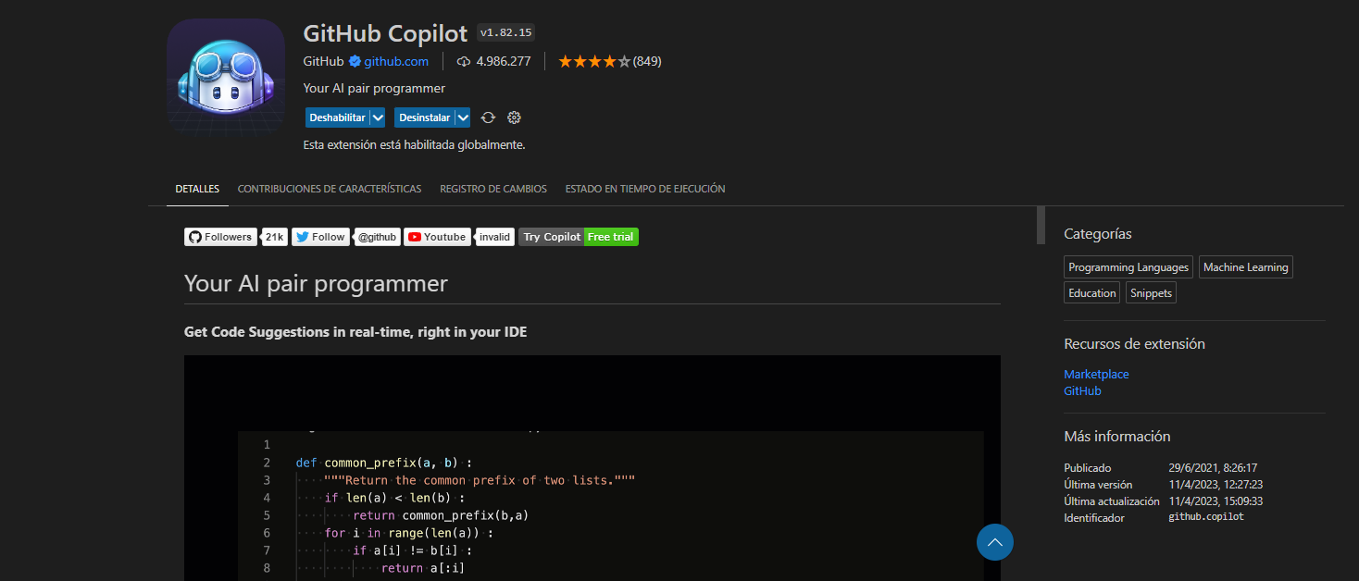Click the install count download icon
Image resolution: width=1359 pixels, height=581 pixels.
tap(464, 62)
